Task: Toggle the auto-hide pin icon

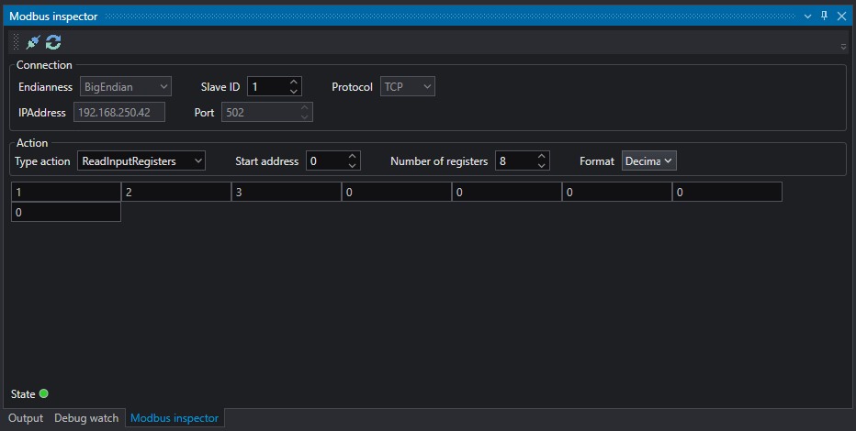Action: (x=824, y=17)
